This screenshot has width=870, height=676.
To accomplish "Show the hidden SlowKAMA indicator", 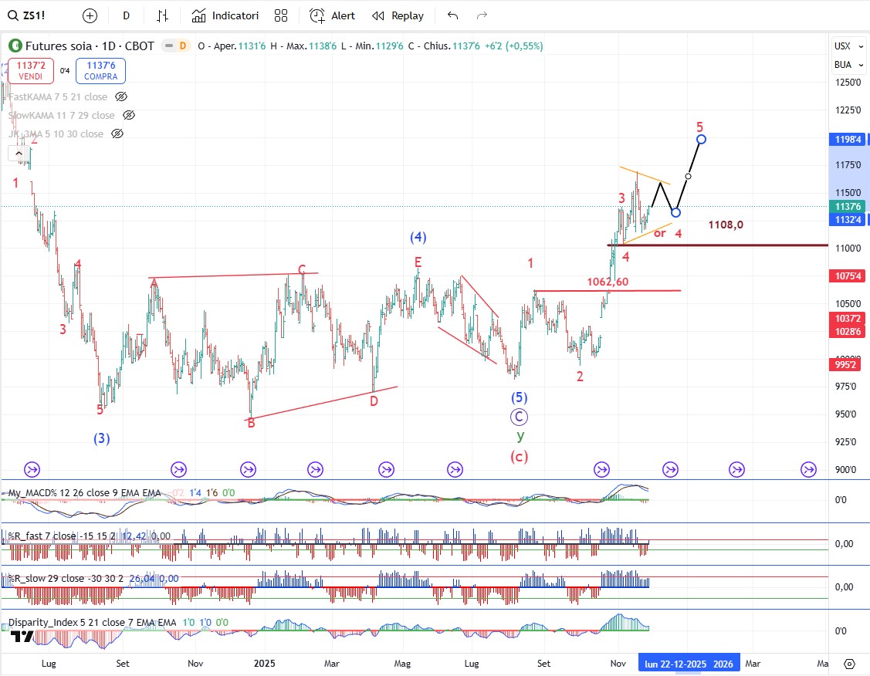I will 129,115.
